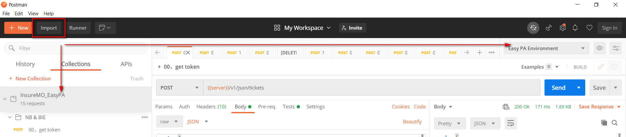The height and width of the screenshot is (137, 626).
Task: Click network globe icon in response
Action: coord(506,107)
